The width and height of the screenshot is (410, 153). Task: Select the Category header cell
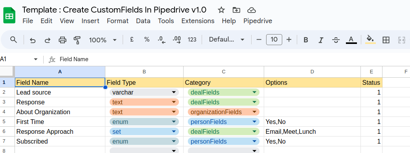[224, 82]
